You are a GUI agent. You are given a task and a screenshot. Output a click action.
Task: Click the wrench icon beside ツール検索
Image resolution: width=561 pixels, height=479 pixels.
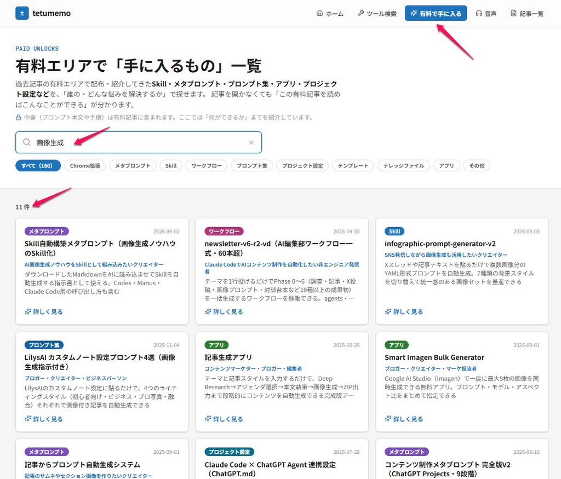(360, 13)
